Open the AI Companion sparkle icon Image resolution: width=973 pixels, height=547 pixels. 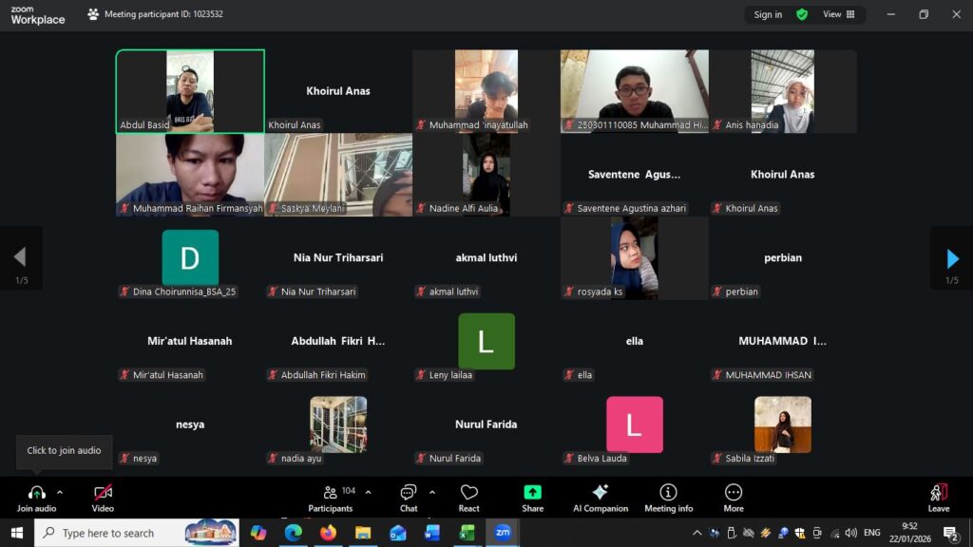point(600,493)
